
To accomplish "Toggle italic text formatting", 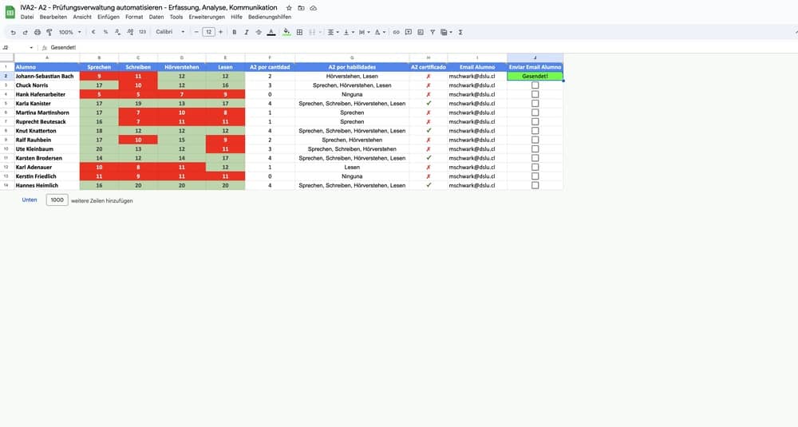I will point(247,32).
